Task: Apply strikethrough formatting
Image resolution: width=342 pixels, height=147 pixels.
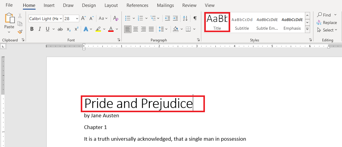Action: pos(60,29)
